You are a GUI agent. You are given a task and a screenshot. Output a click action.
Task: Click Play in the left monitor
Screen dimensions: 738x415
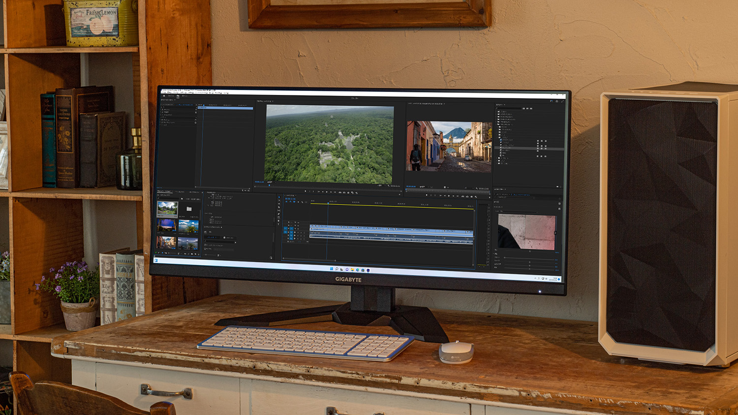[x=327, y=192]
